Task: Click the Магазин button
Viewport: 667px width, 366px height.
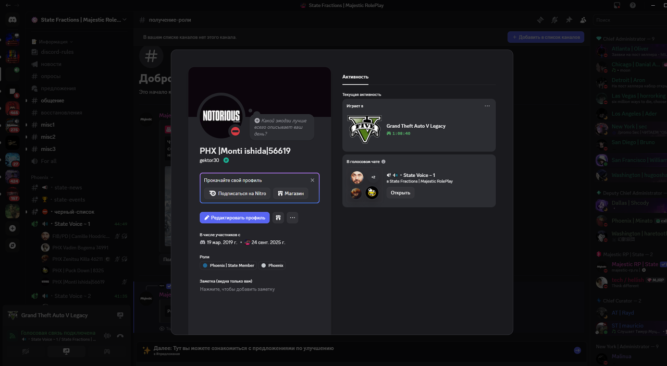Action: click(291, 193)
